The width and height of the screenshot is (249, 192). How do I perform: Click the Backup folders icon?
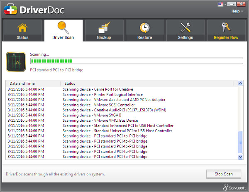104,28
